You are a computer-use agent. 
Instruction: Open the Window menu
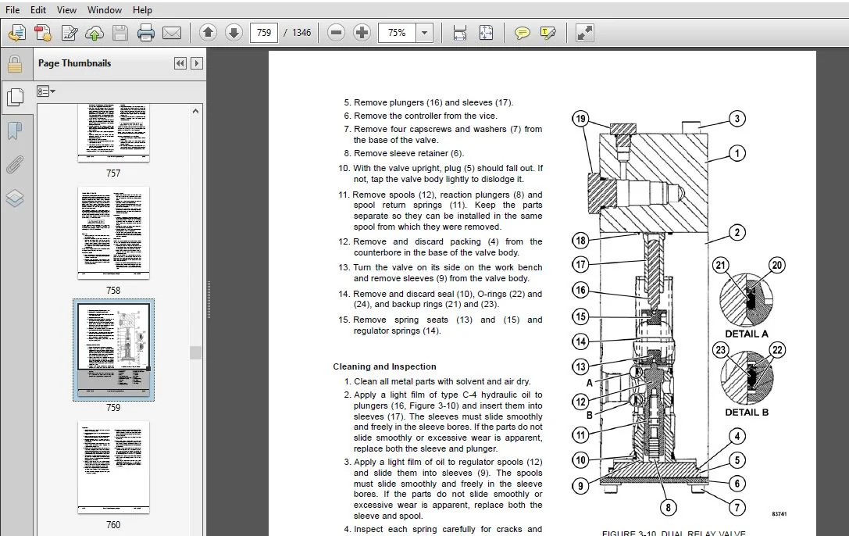tap(105, 9)
